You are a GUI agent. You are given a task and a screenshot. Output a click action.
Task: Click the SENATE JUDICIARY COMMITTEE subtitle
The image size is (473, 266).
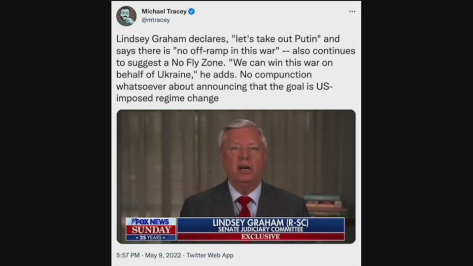click(261, 230)
